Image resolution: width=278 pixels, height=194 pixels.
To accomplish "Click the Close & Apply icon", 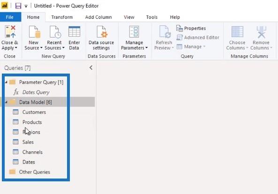I will [x=10, y=31].
